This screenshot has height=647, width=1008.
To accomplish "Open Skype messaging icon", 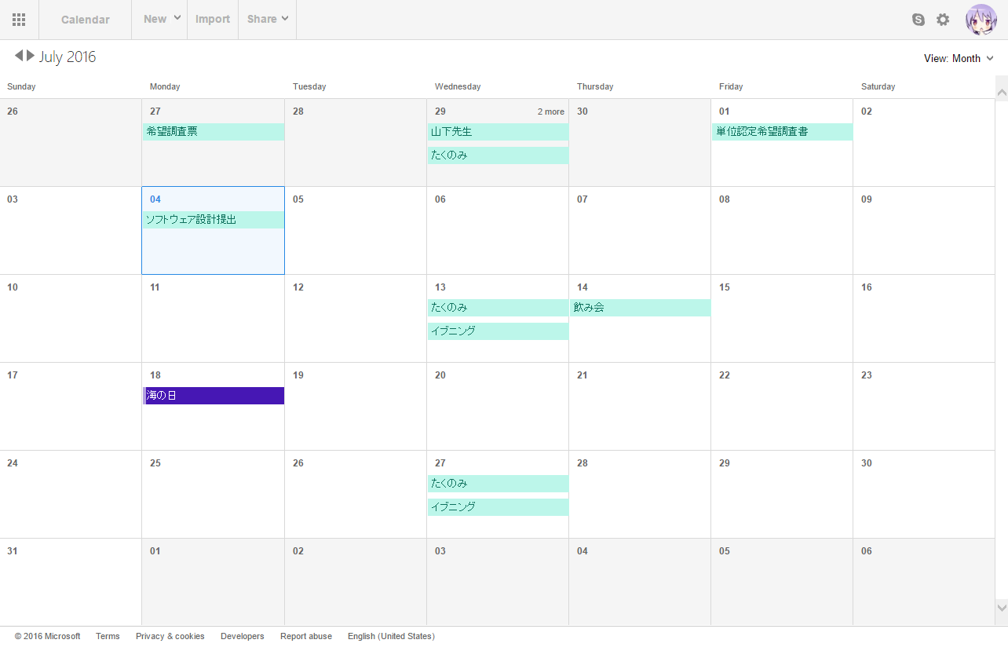I will (919, 20).
